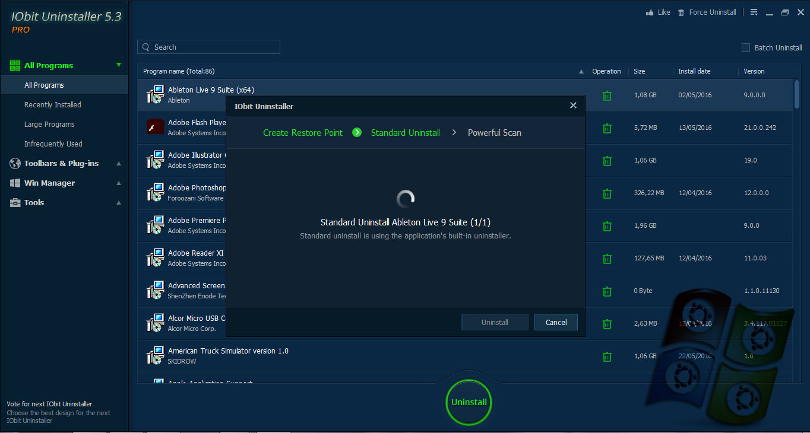Click the Create Restore Point step
The width and height of the screenshot is (810, 433).
click(303, 133)
